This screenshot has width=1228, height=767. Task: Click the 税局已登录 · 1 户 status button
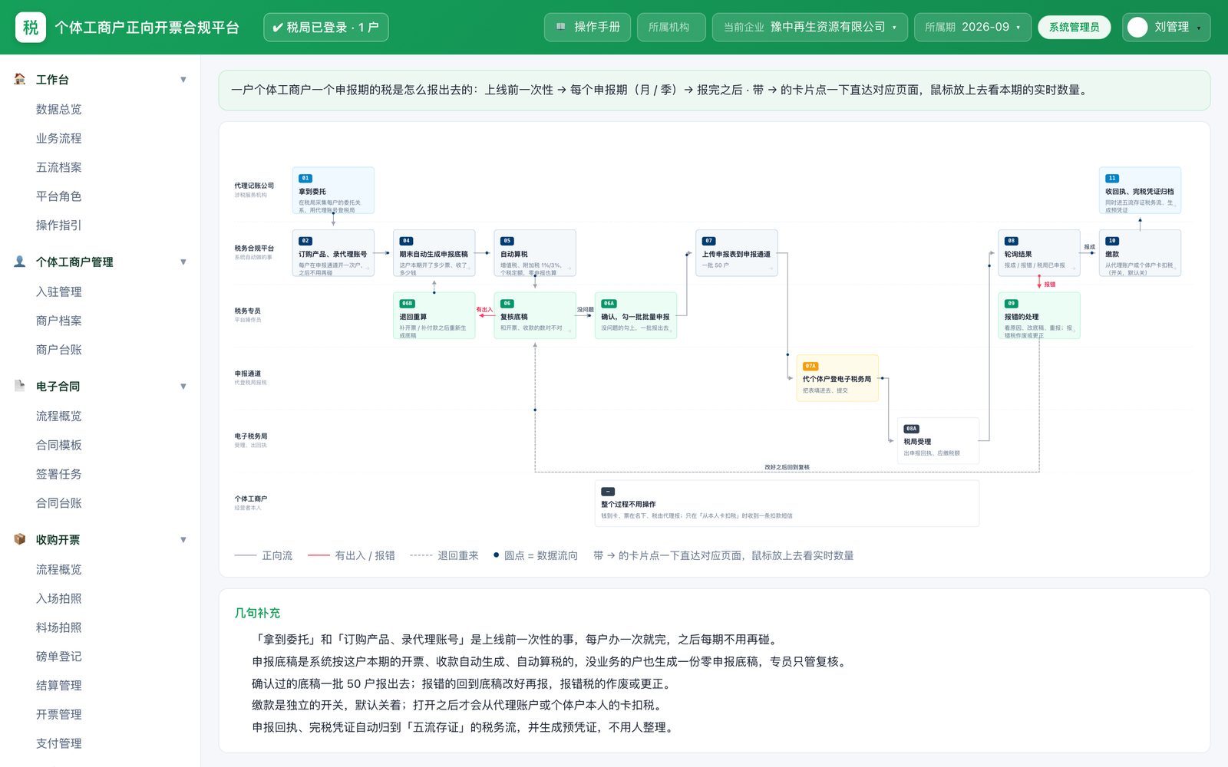325,27
